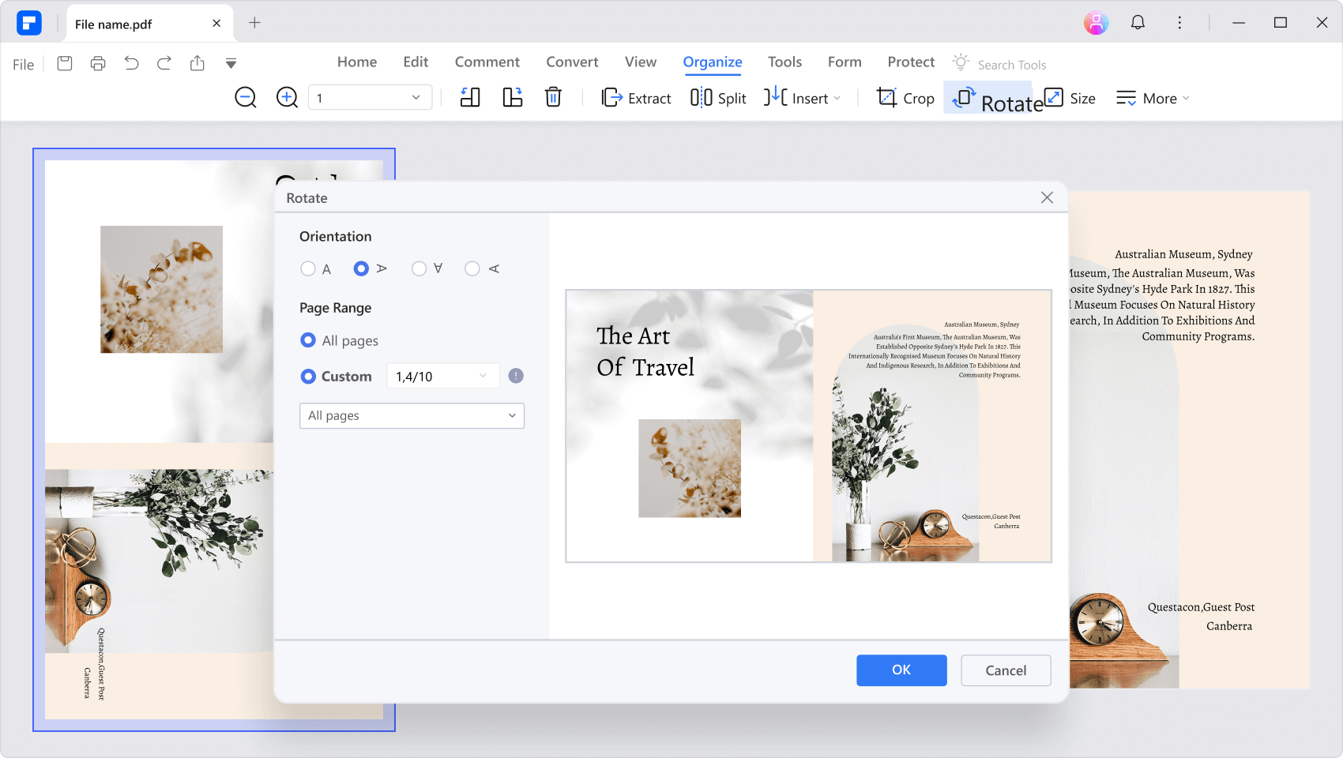Click the Split tool

pos(718,98)
